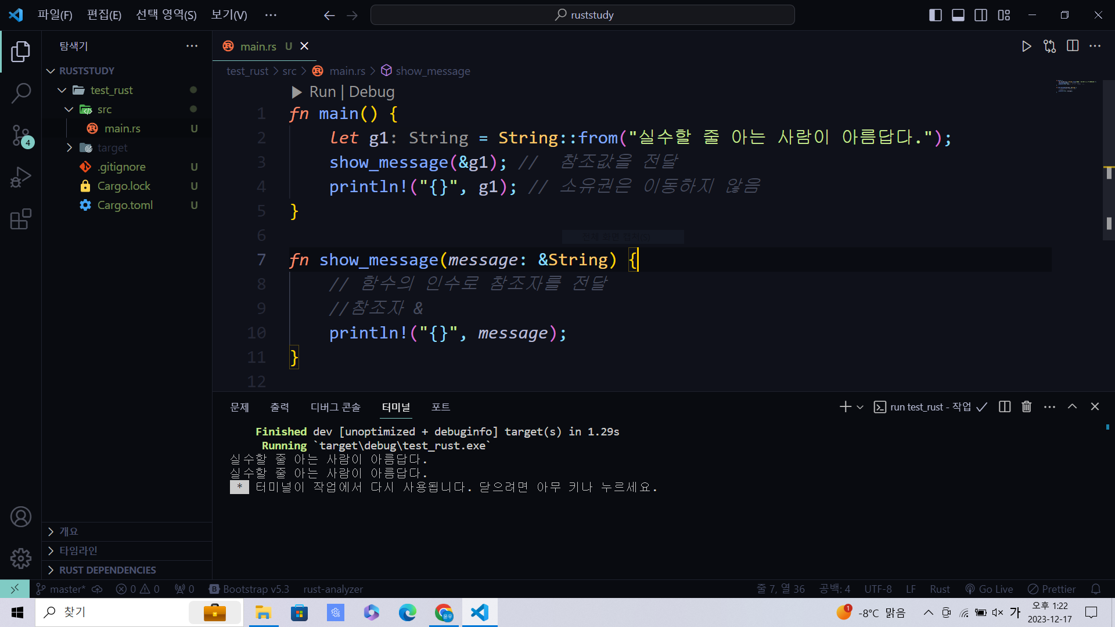Click the Go Live status button
1115x627 pixels.
click(989, 589)
